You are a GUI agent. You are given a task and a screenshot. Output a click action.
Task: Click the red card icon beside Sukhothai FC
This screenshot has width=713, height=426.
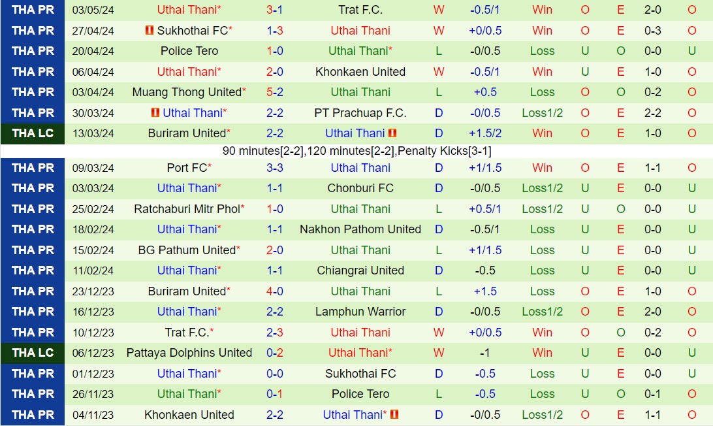pyautogui.click(x=150, y=31)
